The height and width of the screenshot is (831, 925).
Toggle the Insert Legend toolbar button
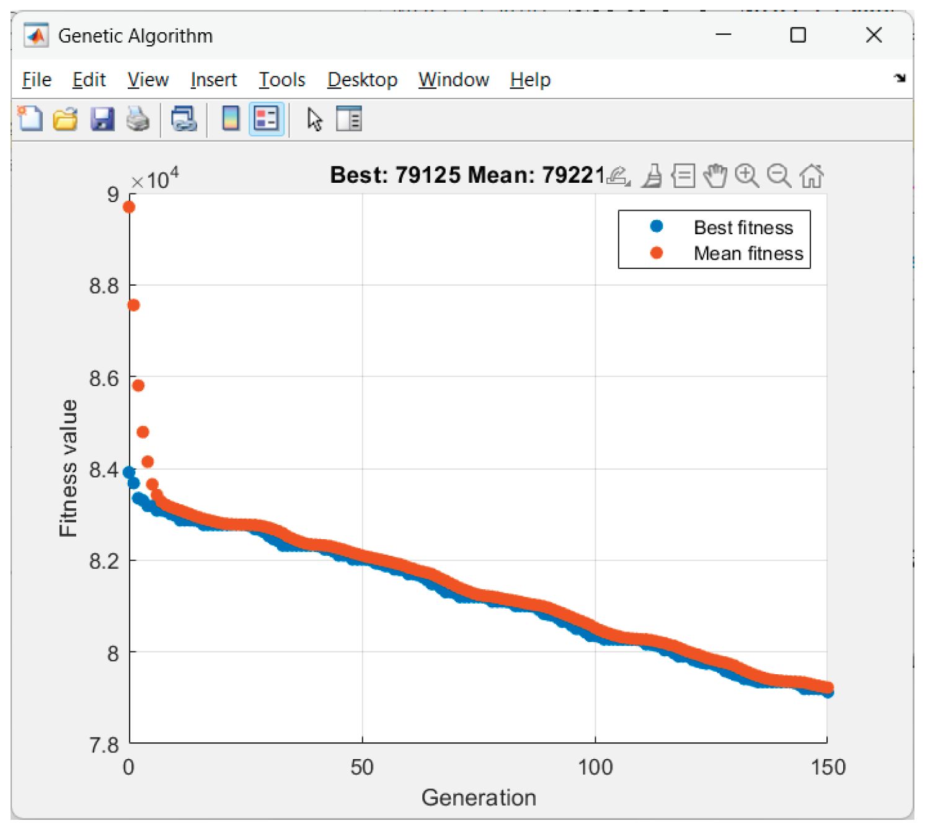point(267,118)
